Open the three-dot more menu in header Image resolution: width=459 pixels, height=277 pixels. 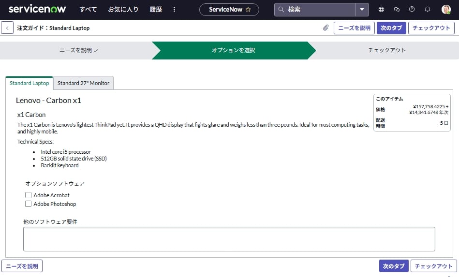pyautogui.click(x=174, y=9)
